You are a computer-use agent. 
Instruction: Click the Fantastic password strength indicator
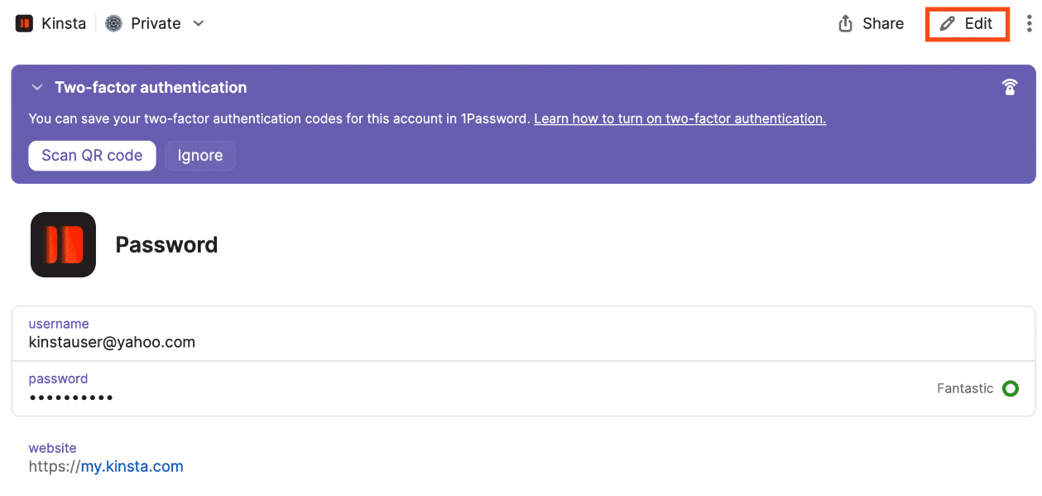point(965,388)
